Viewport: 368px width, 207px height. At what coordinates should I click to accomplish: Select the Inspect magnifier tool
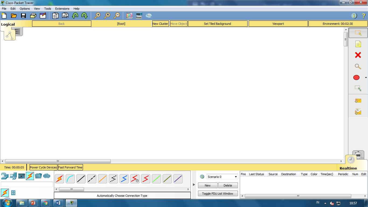pyautogui.click(x=358, y=66)
